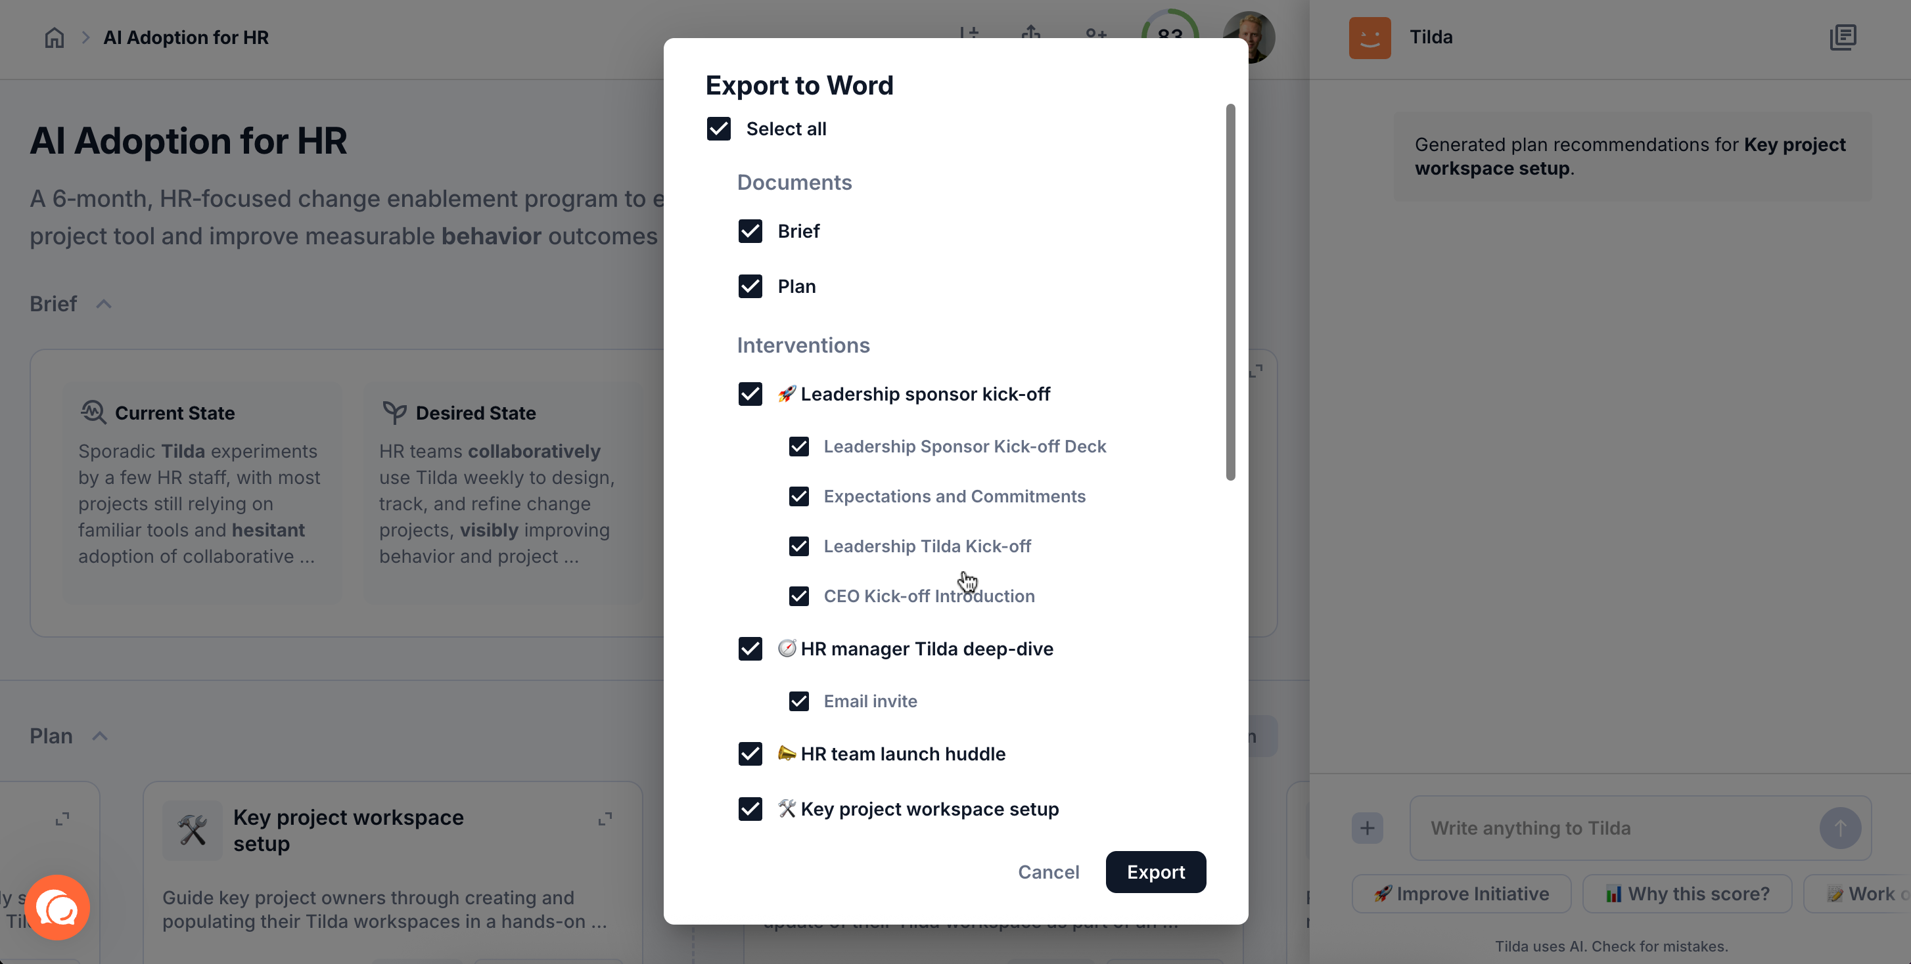Screen dimensions: 1911x964
Task: Cancel the Export to Word dialog
Action: point(1048,872)
